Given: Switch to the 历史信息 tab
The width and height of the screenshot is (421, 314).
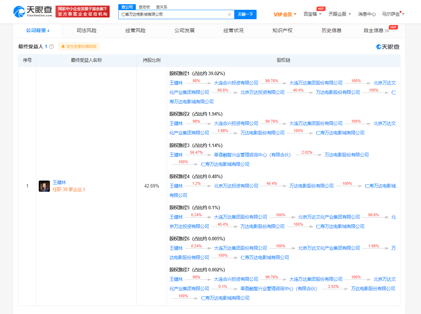Looking at the screenshot, I should (x=332, y=30).
